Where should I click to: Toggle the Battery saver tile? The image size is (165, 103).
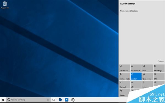coord(147,84)
